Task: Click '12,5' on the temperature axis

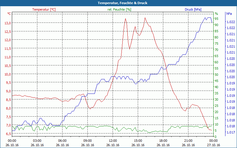Action: click(x=8, y=31)
